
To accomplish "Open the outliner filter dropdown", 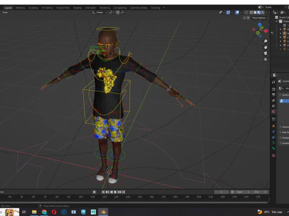I will (x=282, y=13).
